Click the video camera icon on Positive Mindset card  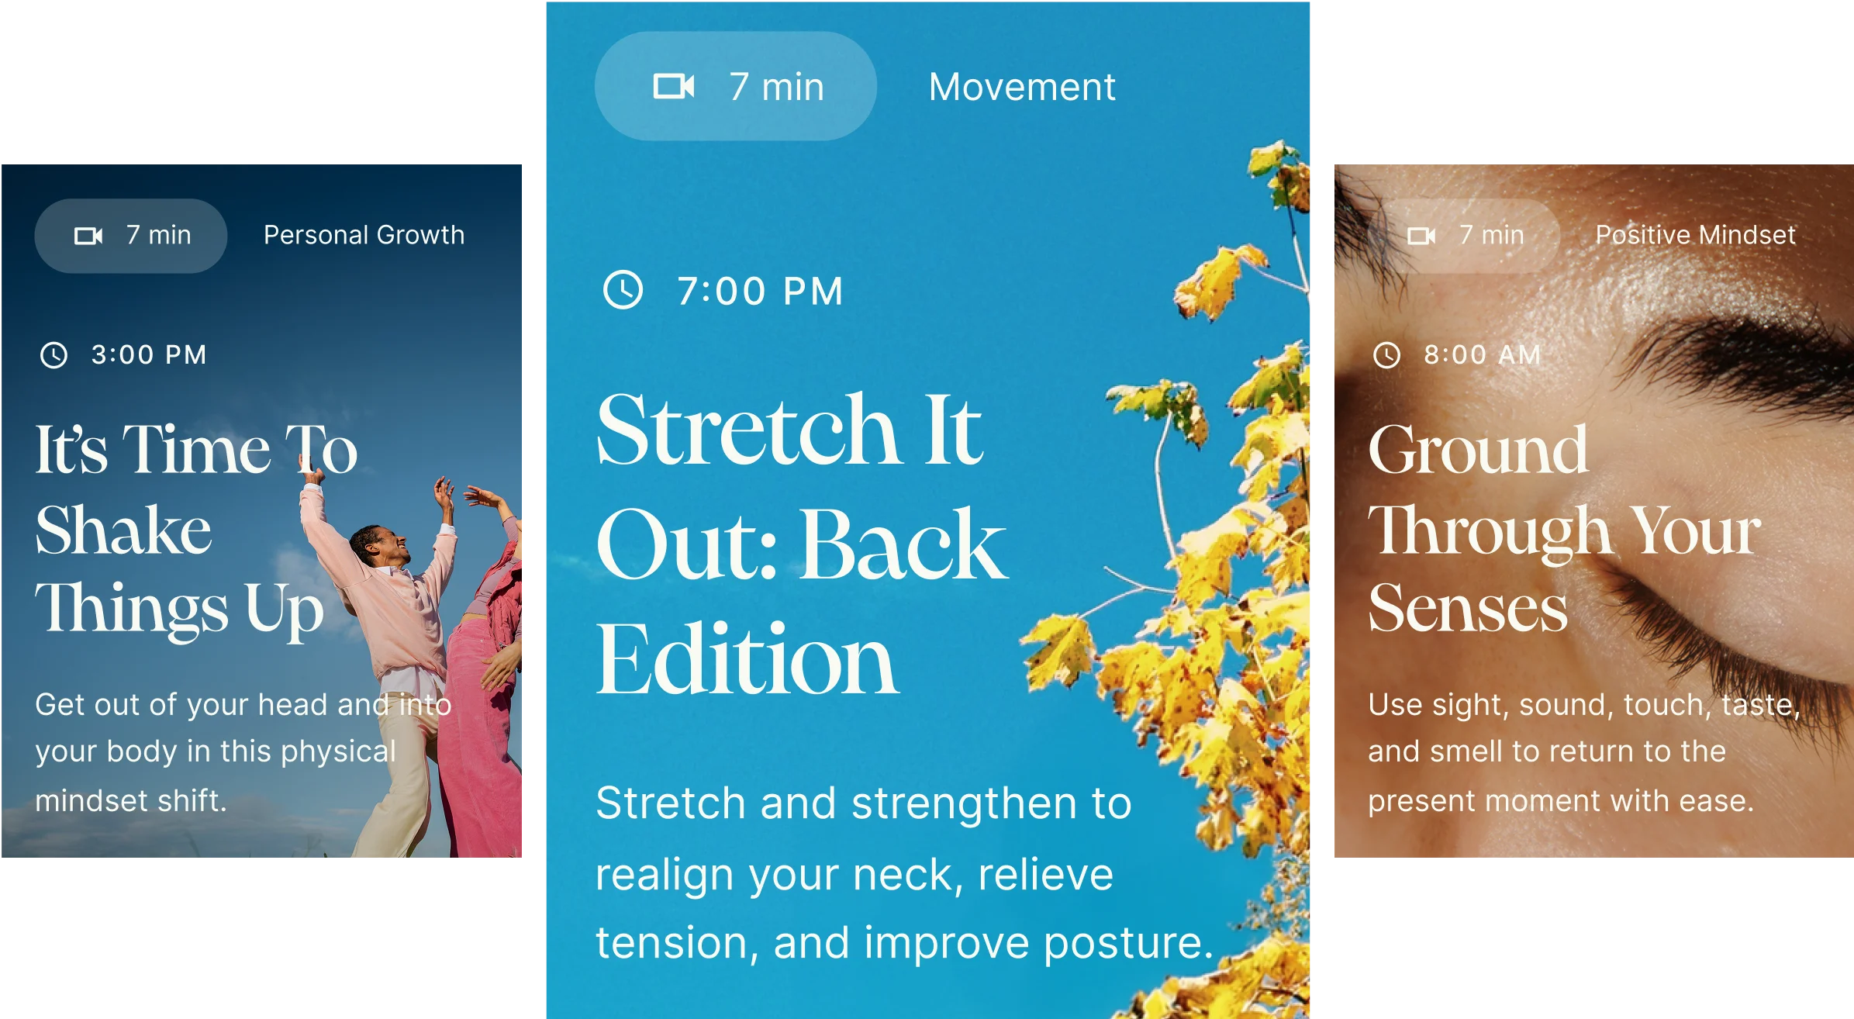pos(1421,236)
